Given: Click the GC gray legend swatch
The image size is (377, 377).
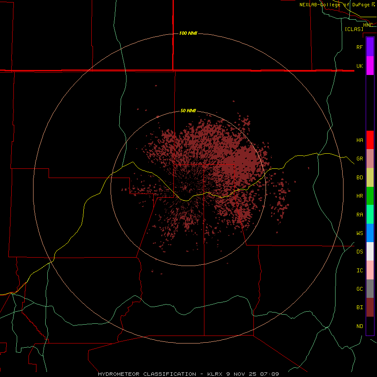Looking at the screenshot, I should (370, 289).
